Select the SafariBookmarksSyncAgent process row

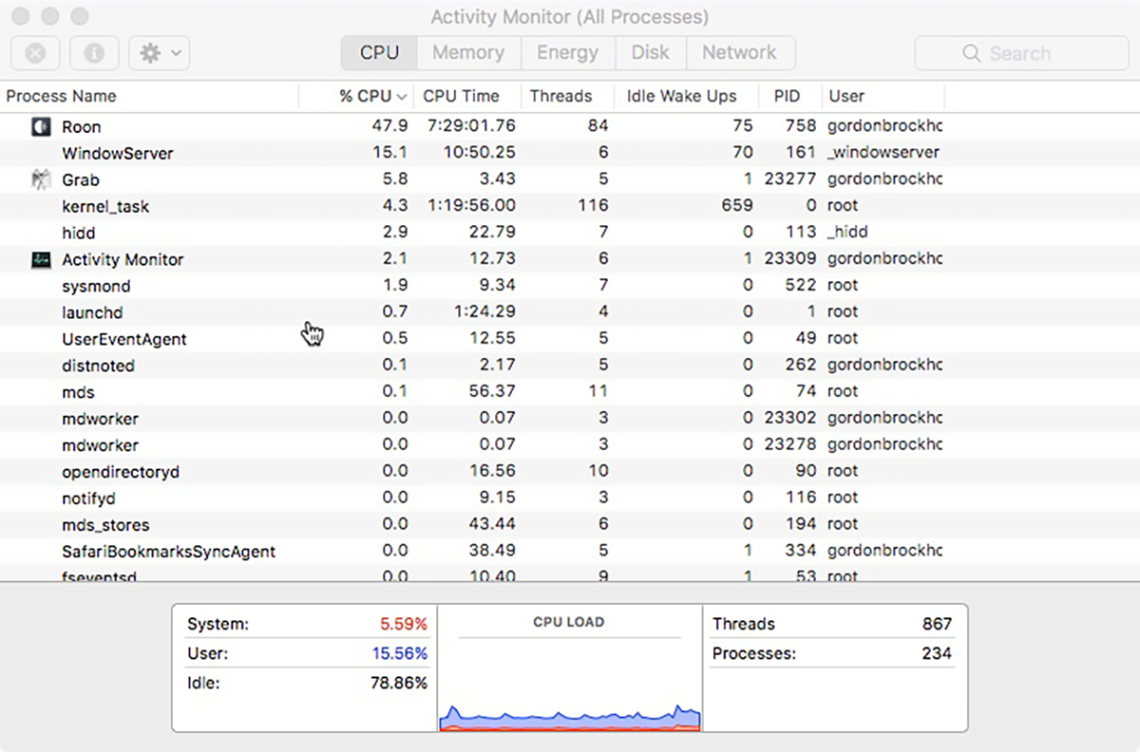[570, 552]
